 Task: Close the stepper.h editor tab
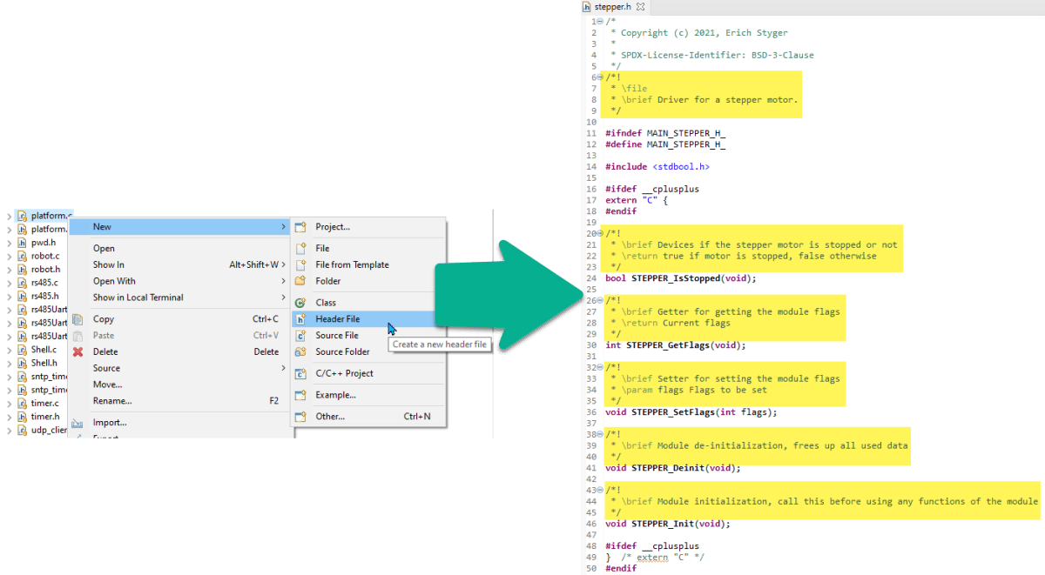[642, 6]
